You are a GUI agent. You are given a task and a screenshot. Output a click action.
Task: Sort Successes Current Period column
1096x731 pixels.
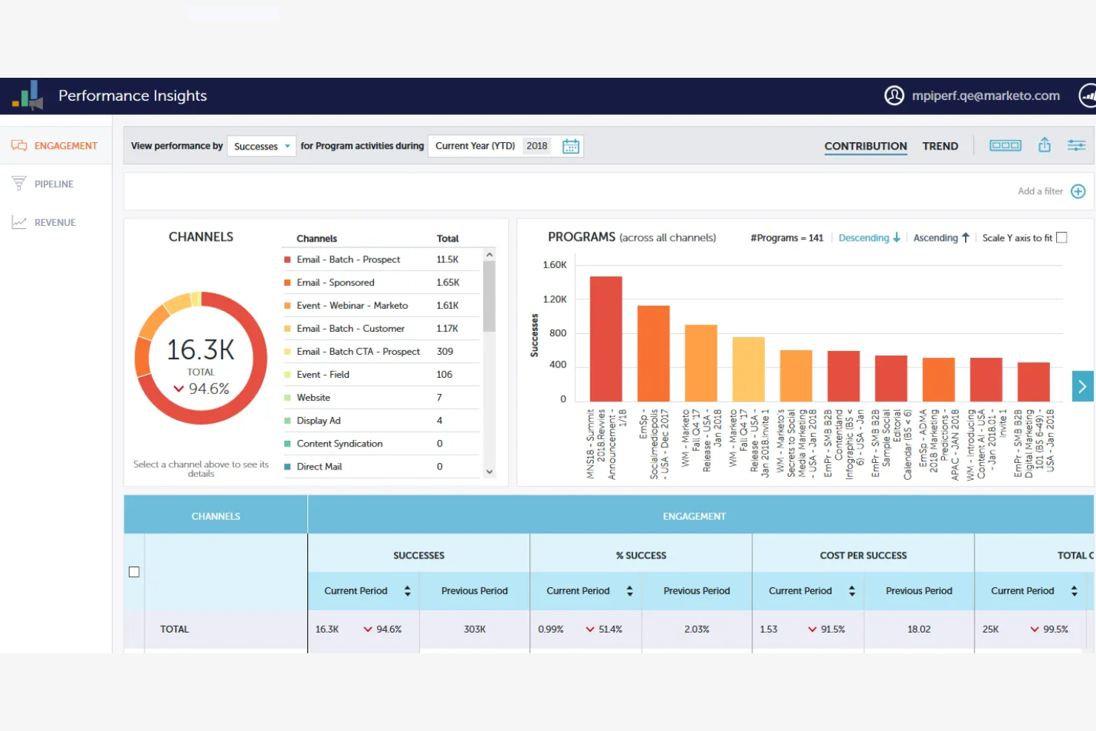tap(407, 591)
